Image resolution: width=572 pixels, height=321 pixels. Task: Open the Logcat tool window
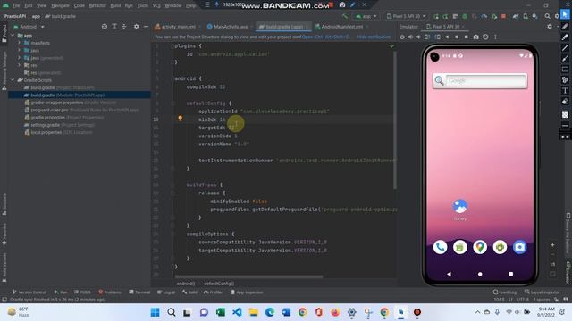[166, 292]
